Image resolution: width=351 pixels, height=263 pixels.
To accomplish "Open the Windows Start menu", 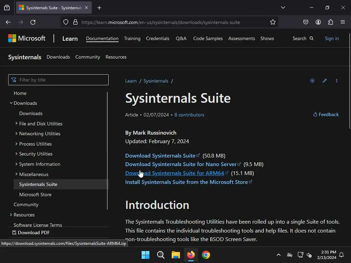I will (145, 255).
